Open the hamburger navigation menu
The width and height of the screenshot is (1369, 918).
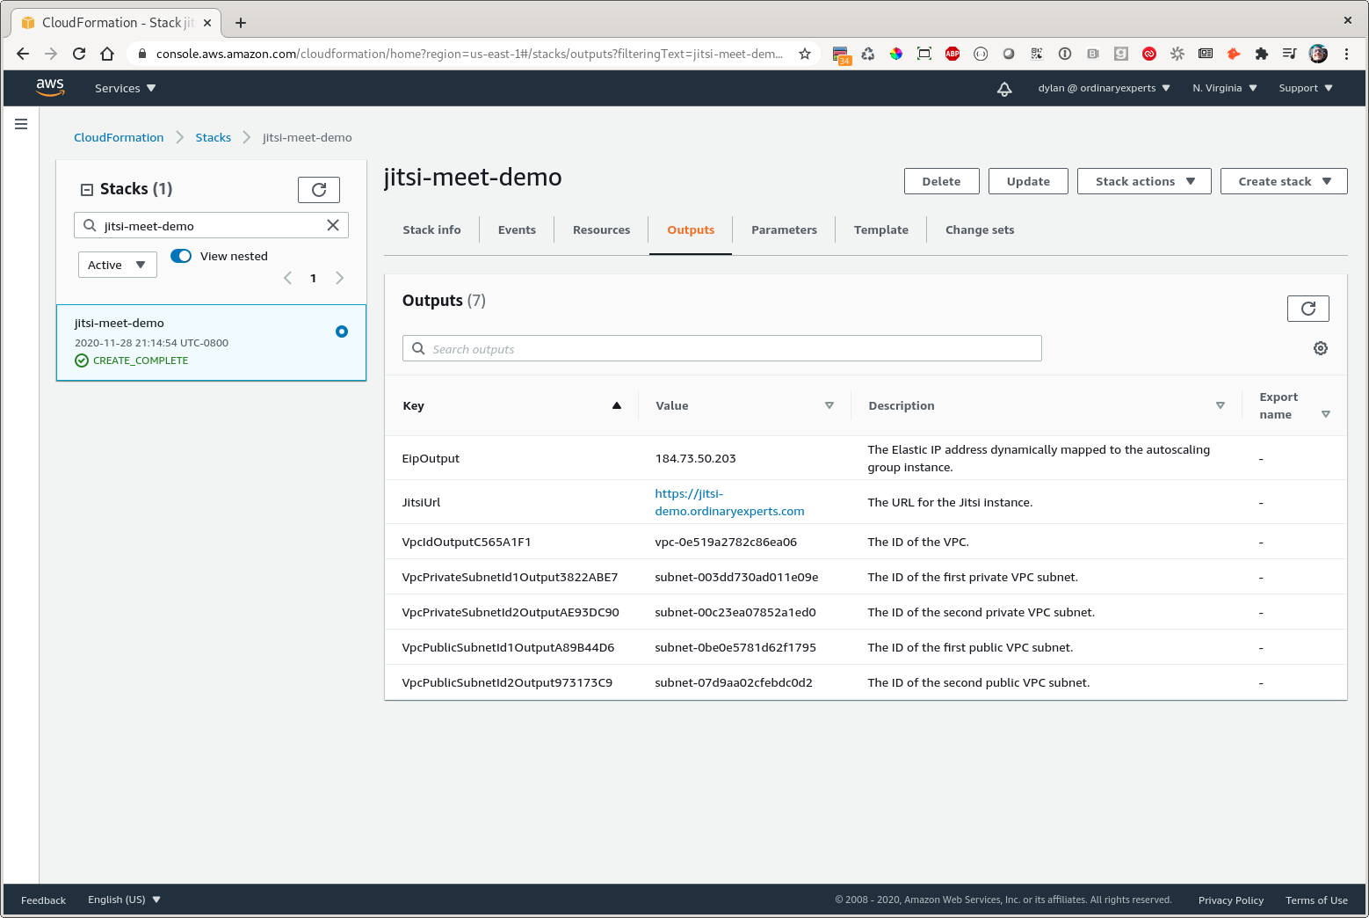21,124
